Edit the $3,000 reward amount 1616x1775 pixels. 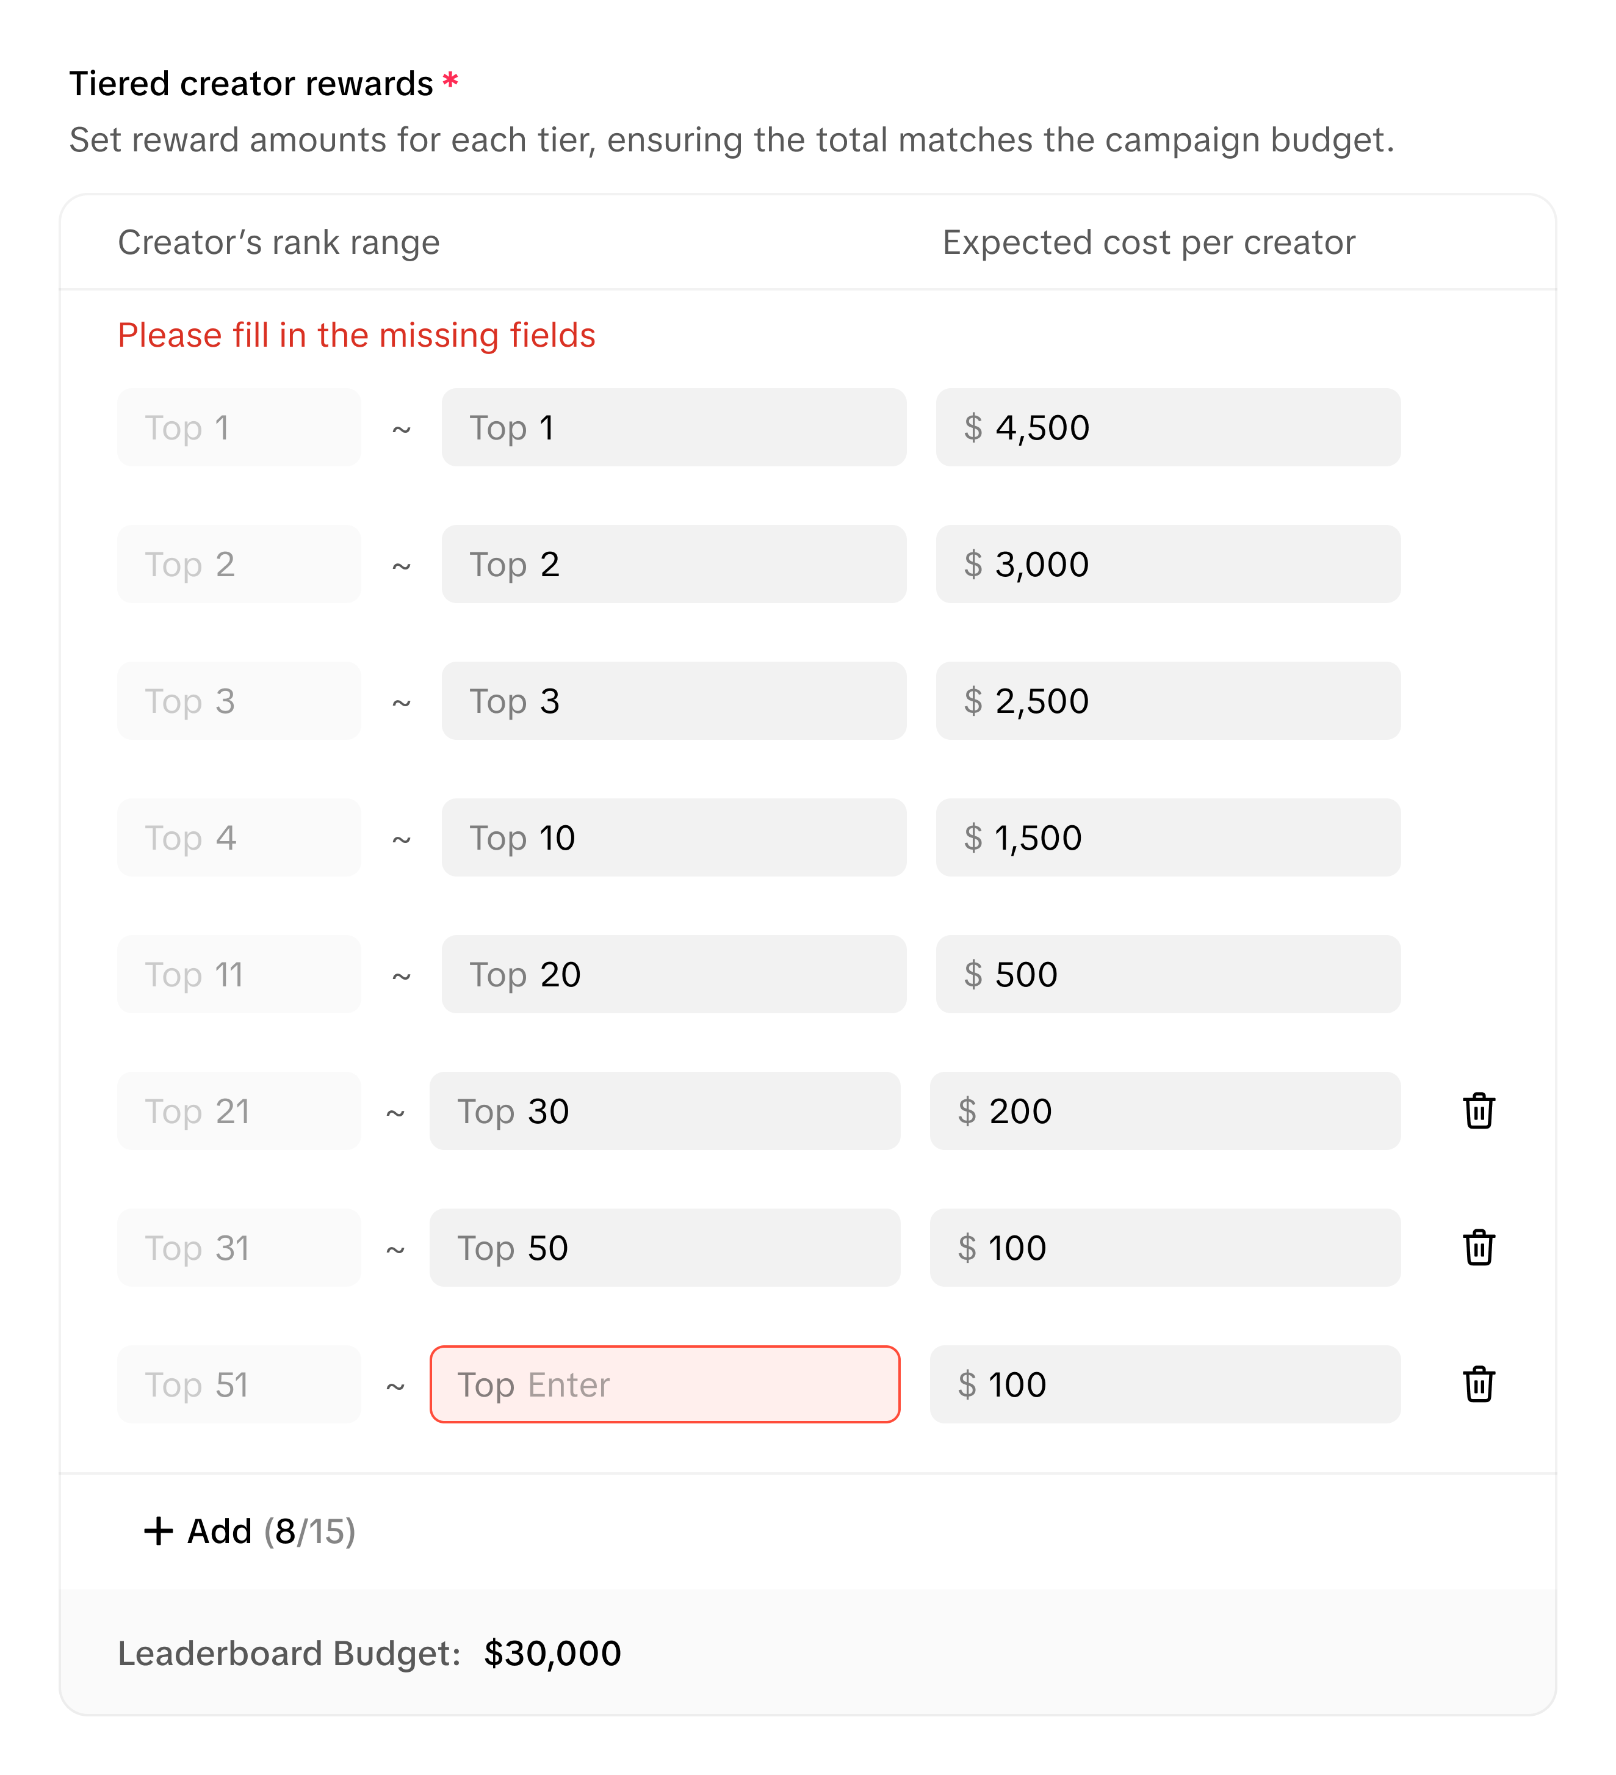tap(1168, 563)
